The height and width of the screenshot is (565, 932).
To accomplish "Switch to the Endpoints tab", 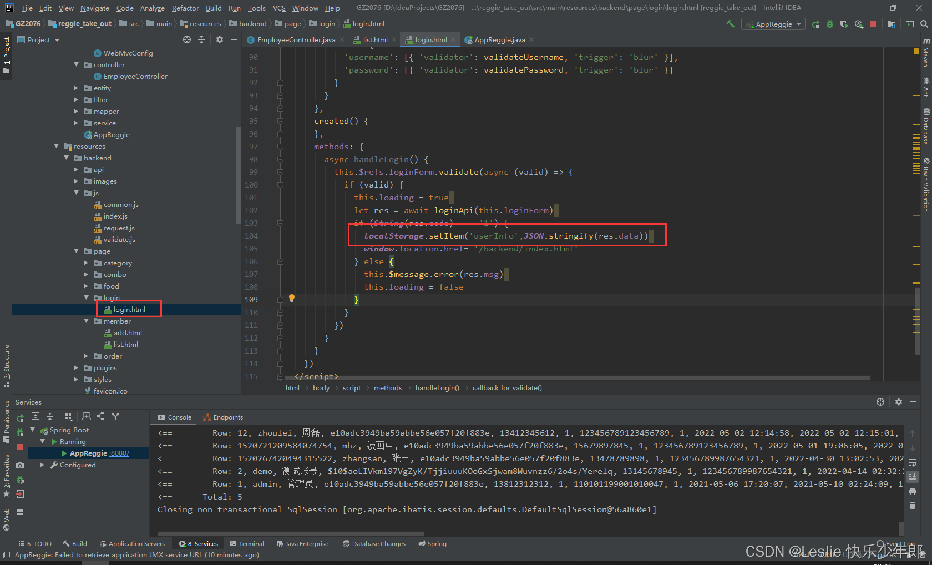I will (x=223, y=417).
